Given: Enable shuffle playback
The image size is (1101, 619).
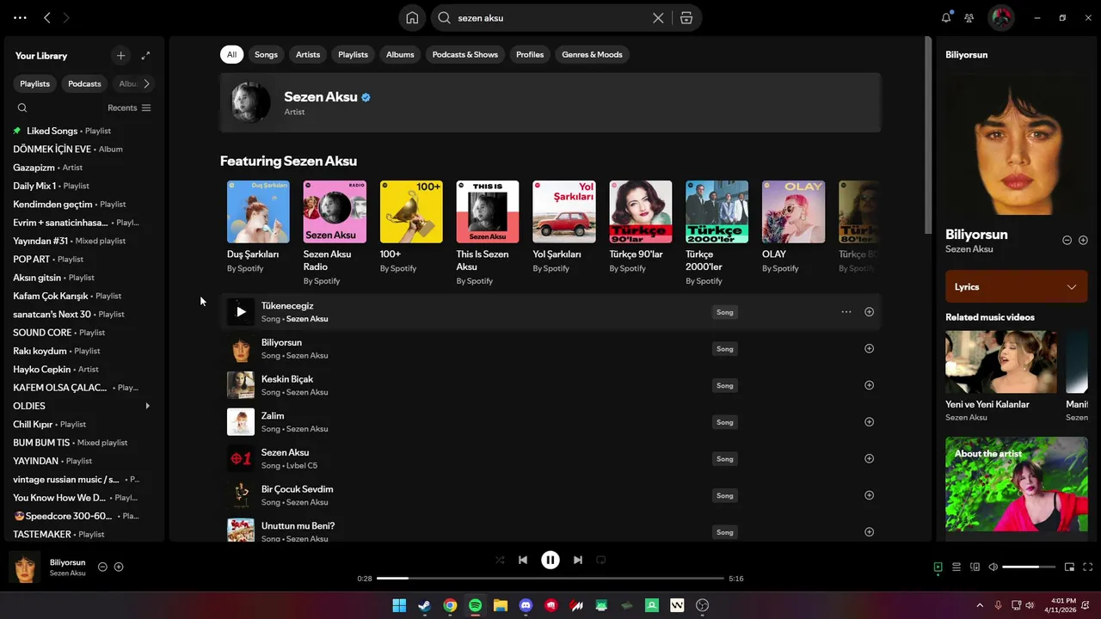Looking at the screenshot, I should (x=500, y=560).
